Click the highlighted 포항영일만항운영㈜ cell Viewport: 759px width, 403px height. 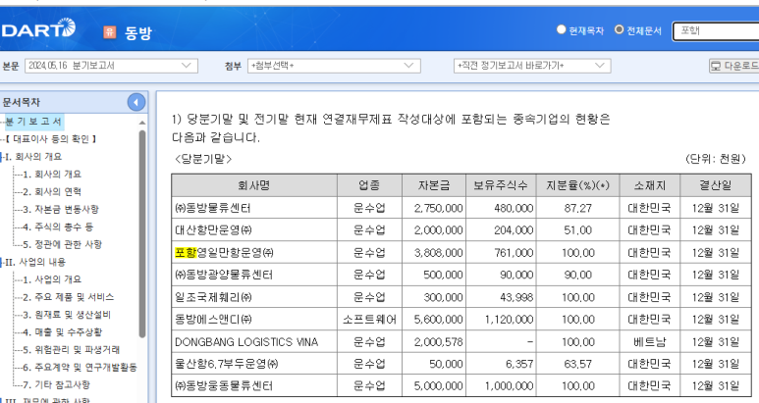point(254,252)
